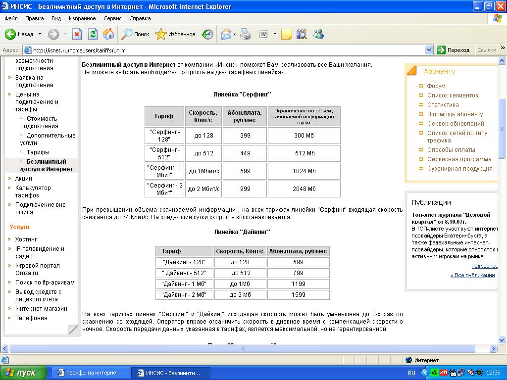507x380 pixels.
Task: Expand hidden tray icons arrow
Action: point(425,373)
